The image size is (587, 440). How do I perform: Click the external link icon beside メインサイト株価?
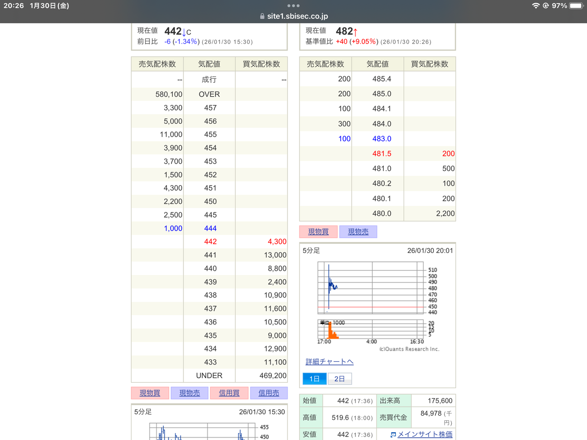[393, 434]
